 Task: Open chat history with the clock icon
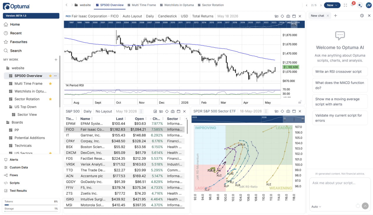pyautogui.click(x=362, y=16)
